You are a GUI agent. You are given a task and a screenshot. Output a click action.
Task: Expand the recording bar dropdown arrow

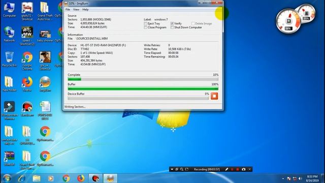click(172, 169)
